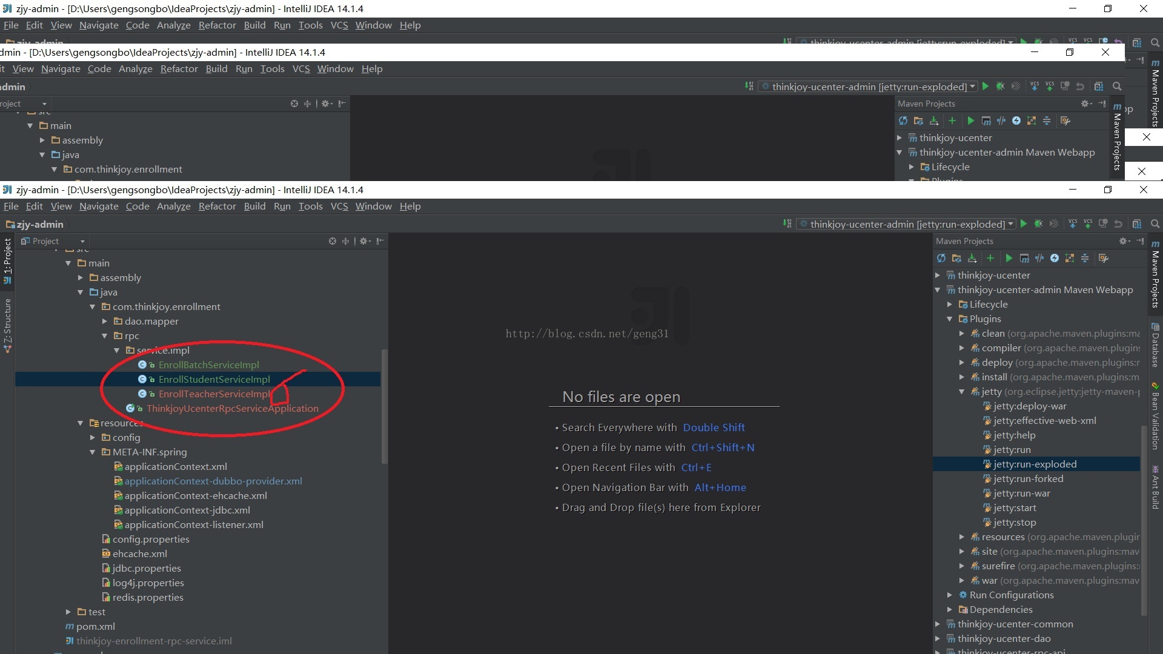Select the Tools menu item

tap(310, 206)
